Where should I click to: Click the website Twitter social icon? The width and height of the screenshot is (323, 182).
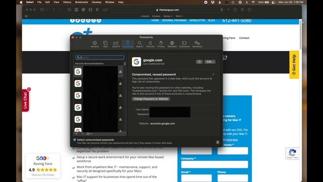[78, 20]
